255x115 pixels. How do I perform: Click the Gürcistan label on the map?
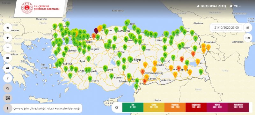click(x=198, y=23)
